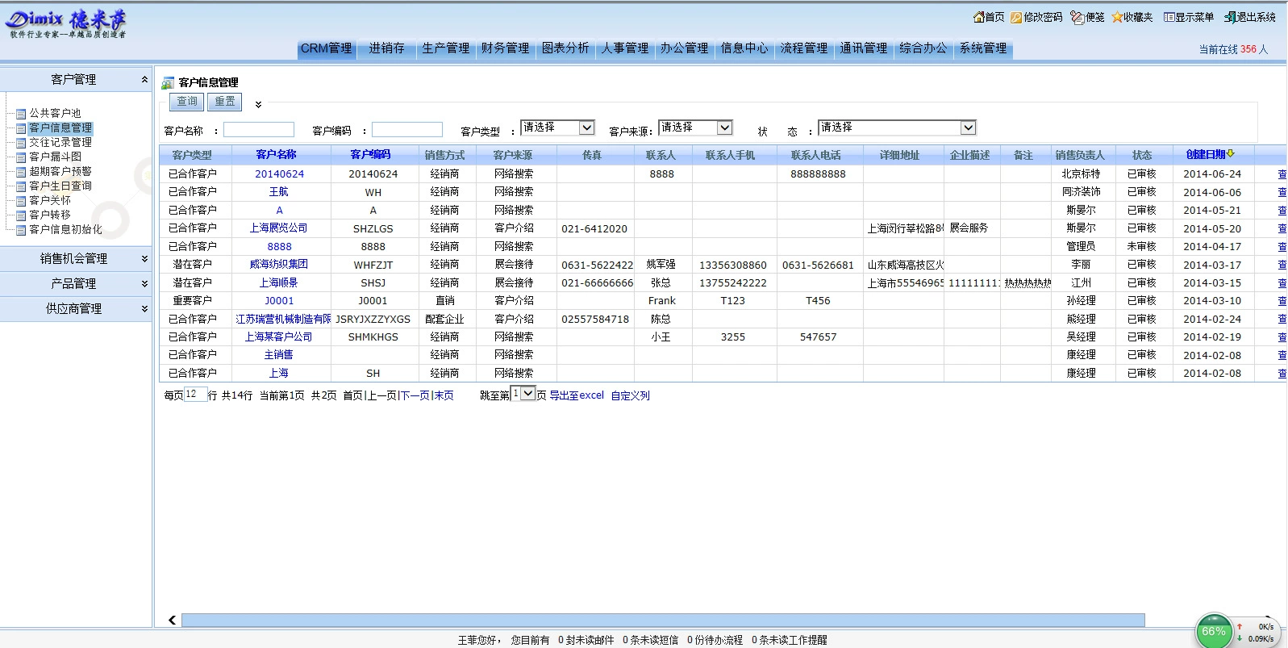Select 客户信息管理 in the sidebar tree
Image resolution: width=1288 pixels, height=648 pixels.
tap(60, 128)
